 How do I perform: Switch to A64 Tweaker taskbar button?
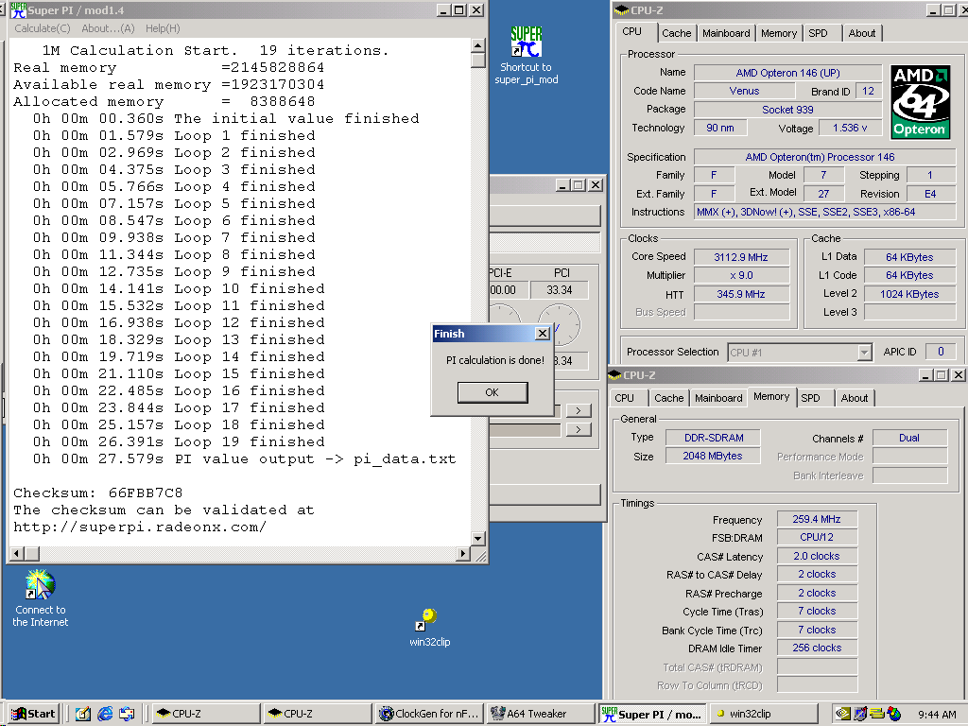tap(542, 714)
